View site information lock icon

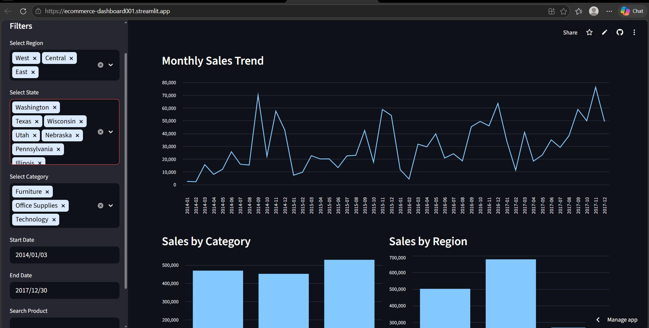38,11
